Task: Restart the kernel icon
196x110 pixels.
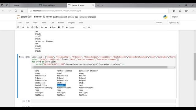Action: [x=63, y=27]
